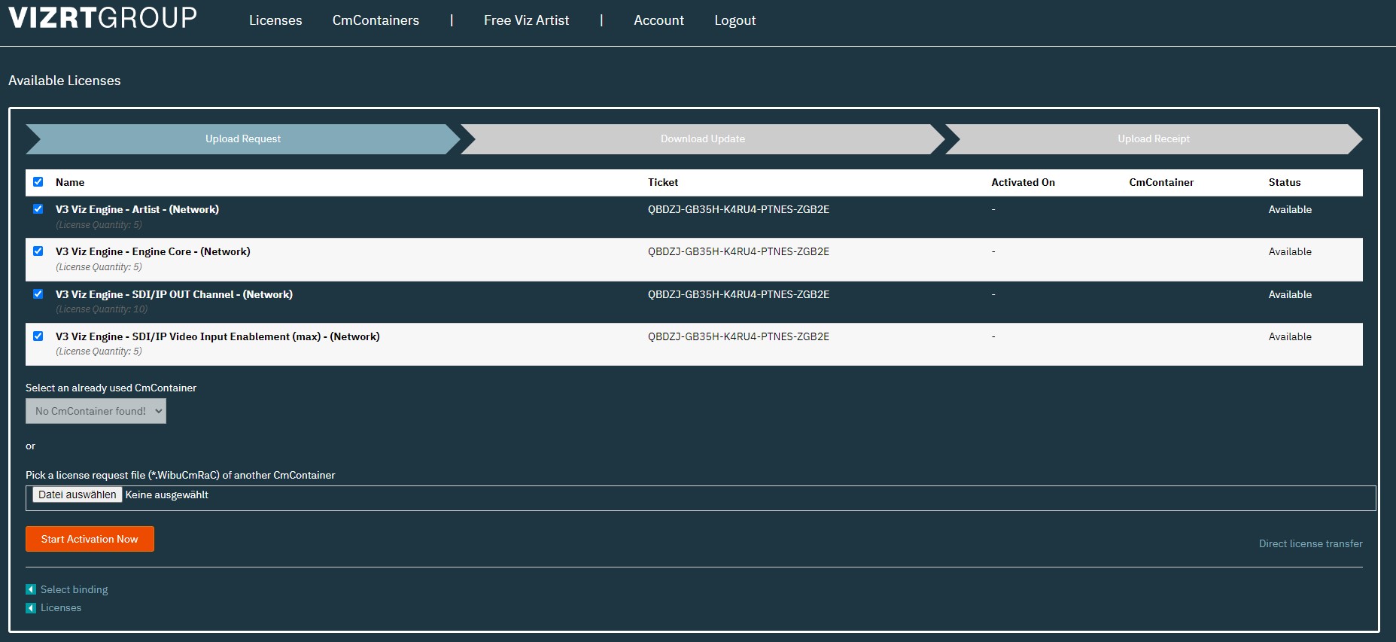
Task: Uncheck the SDI/IP OUT Channel license checkbox
Action: click(38, 294)
